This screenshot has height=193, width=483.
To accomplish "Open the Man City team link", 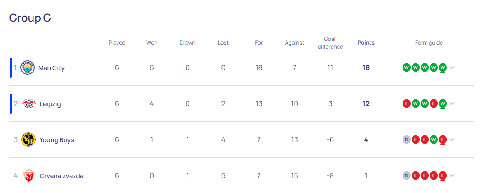I will click(52, 68).
